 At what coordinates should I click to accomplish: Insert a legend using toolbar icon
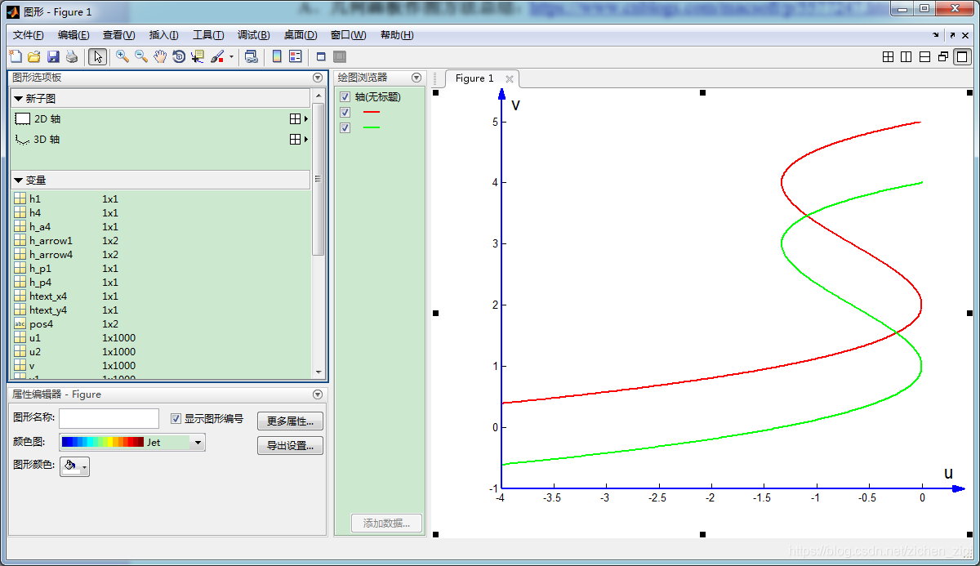[296, 56]
